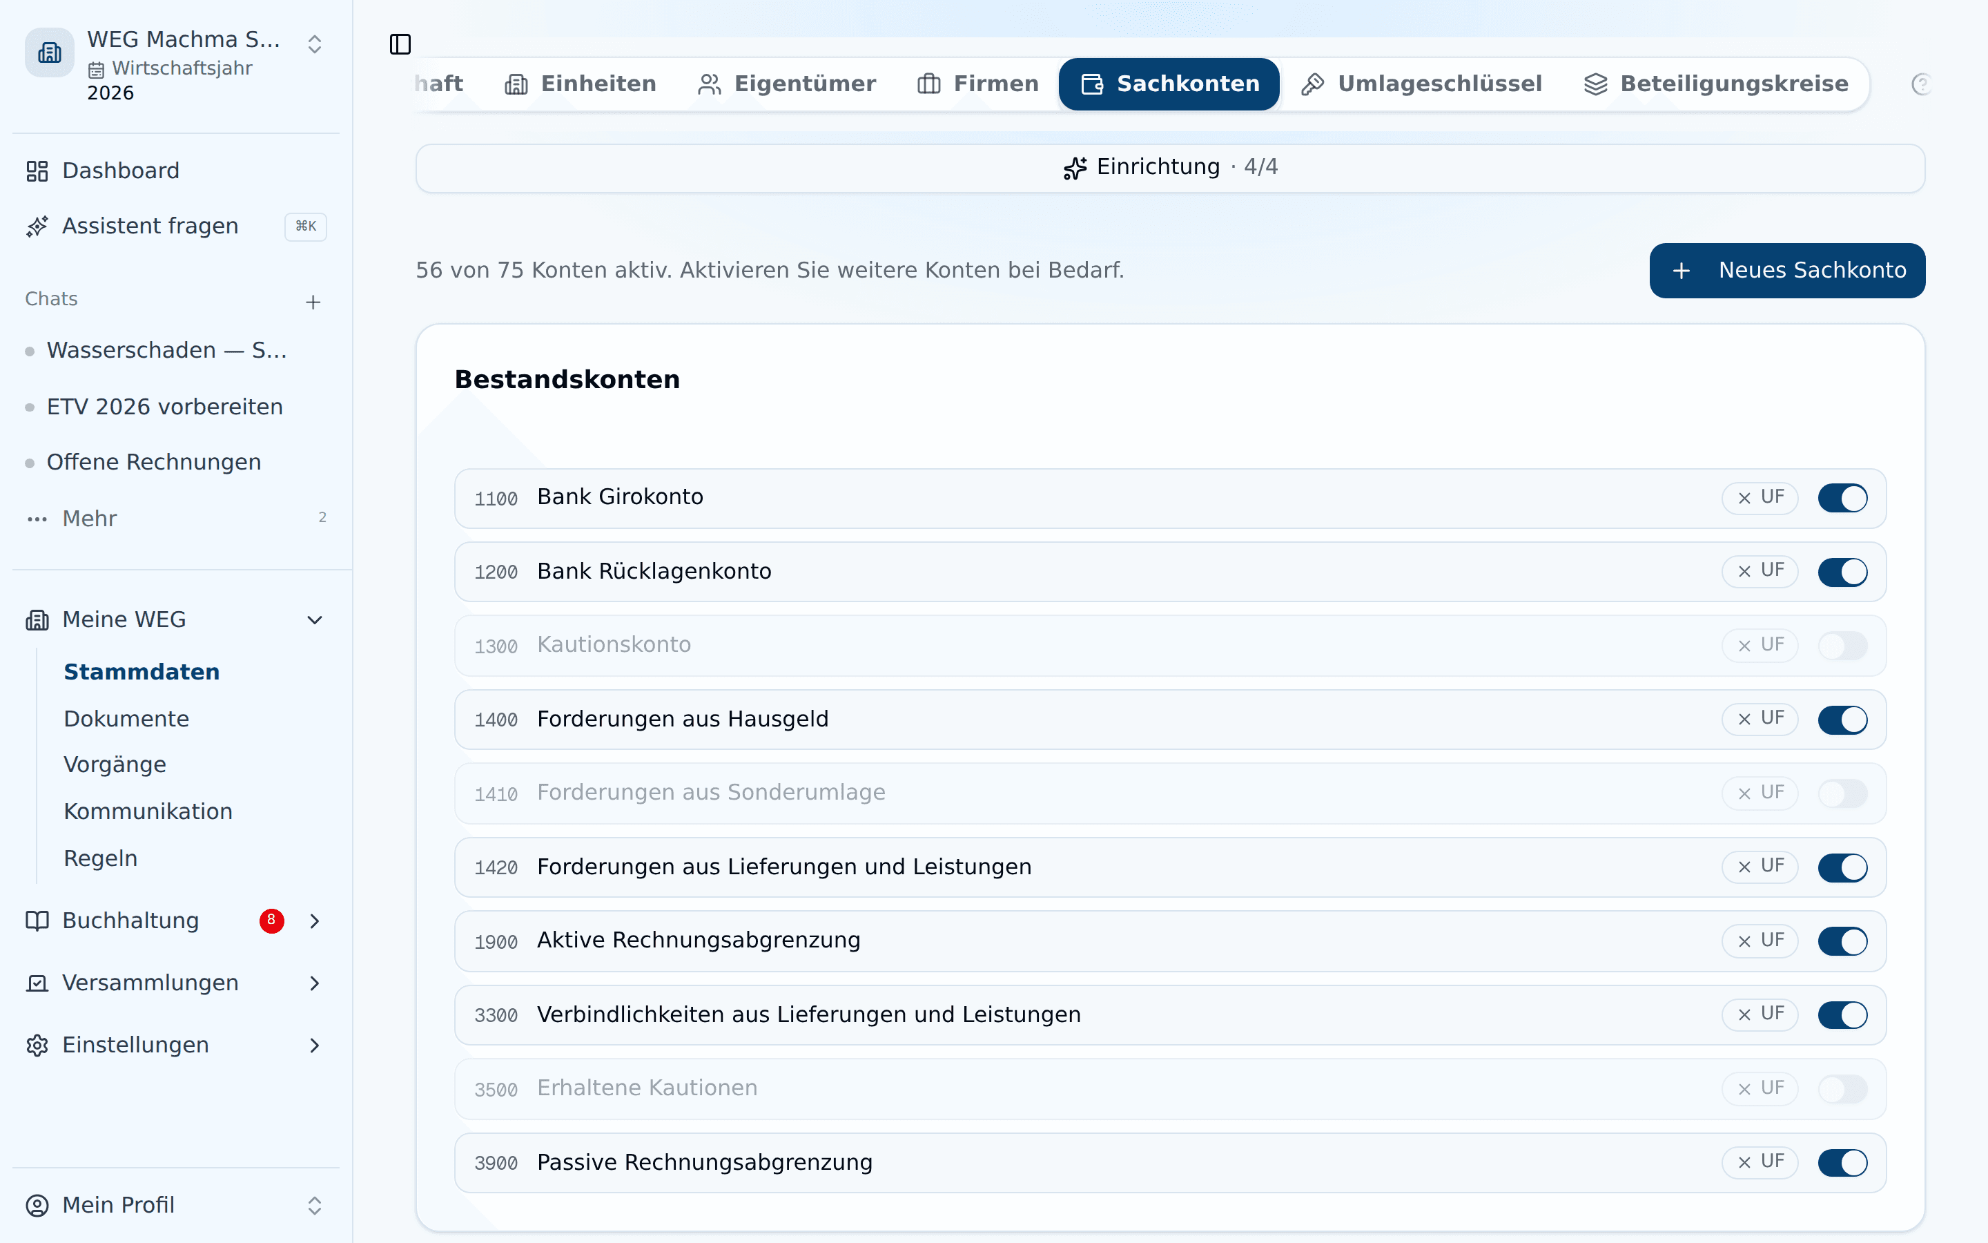Click the red Buchhaltung badge 8
Image resolution: width=1988 pixels, height=1243 pixels.
pyautogui.click(x=272, y=921)
